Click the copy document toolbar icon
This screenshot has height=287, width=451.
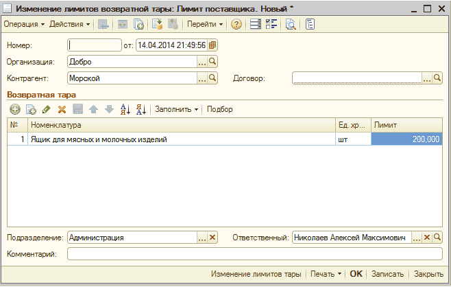tap(138, 24)
